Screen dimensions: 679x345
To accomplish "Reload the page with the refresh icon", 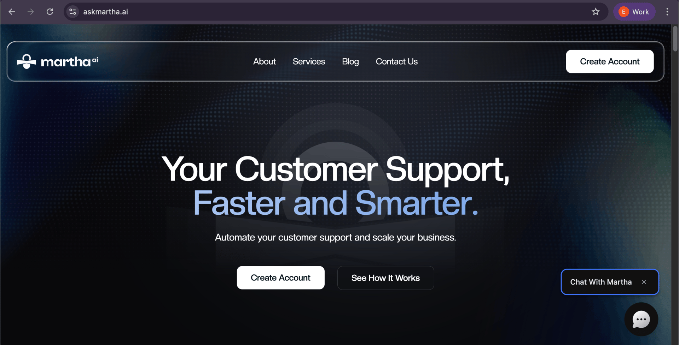I will [50, 12].
